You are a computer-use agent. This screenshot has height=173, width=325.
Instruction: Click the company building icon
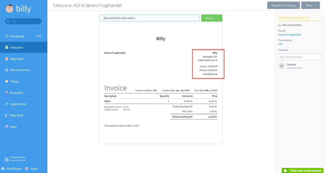pyautogui.click(x=7, y=159)
